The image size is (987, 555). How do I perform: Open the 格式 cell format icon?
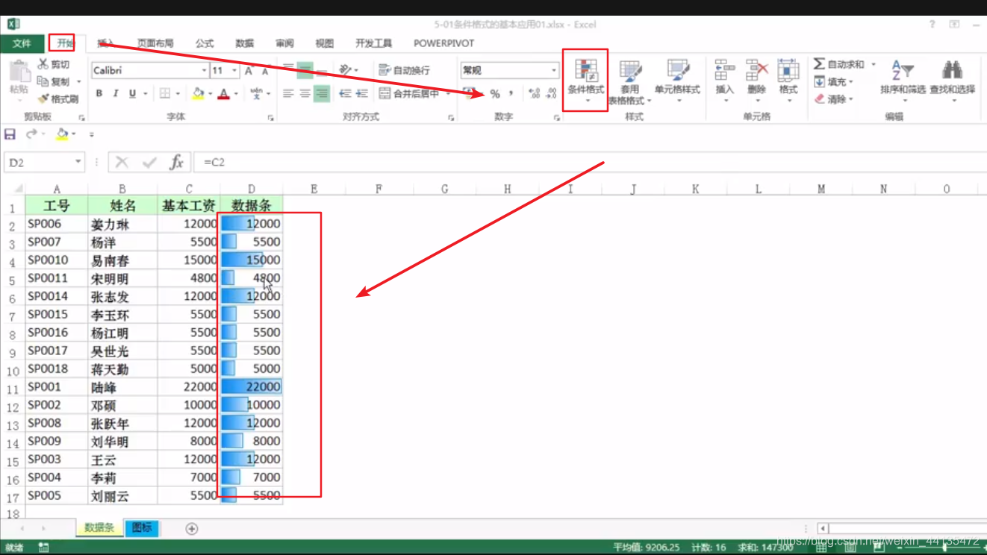pos(788,71)
